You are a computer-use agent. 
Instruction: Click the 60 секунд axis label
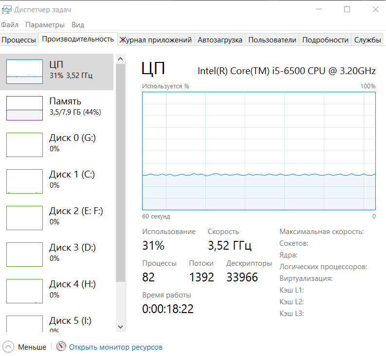point(156,217)
